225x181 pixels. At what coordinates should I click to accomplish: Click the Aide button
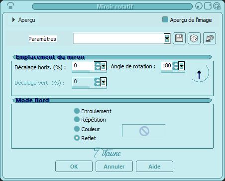click(154, 167)
